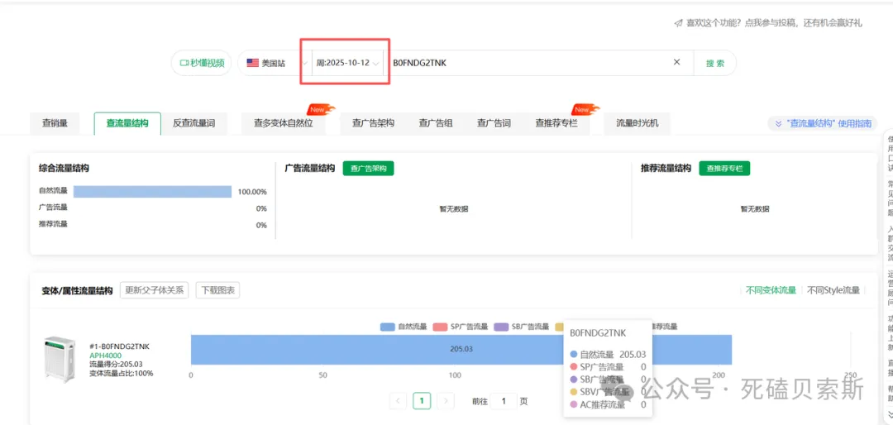Image resolution: width=893 pixels, height=425 pixels.
Task: Open the 美国站 marketplace dropdown
Action: point(273,63)
